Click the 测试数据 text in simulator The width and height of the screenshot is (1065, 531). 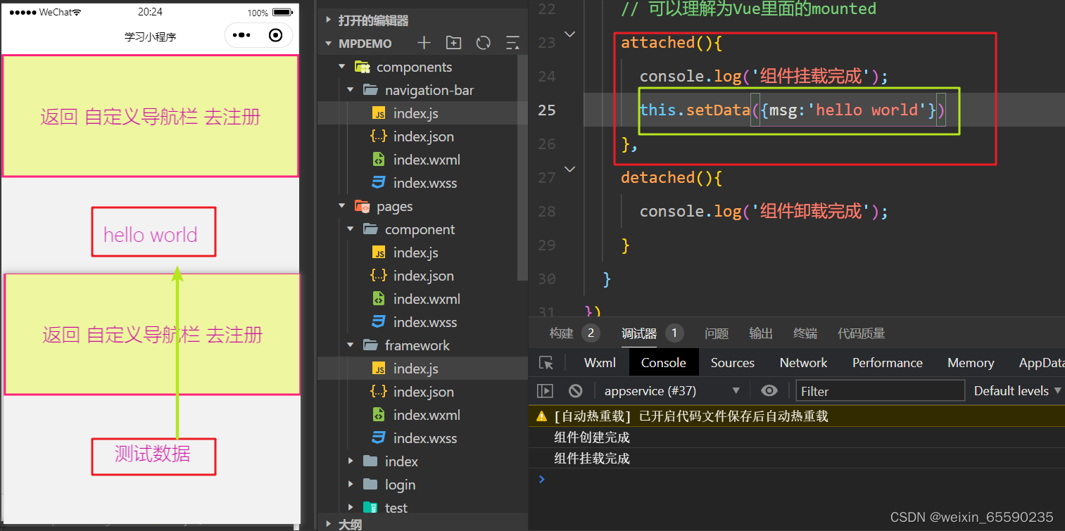153,454
